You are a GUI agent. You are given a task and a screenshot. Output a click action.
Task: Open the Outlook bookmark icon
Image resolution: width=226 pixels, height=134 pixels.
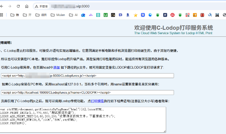coord(83,15)
